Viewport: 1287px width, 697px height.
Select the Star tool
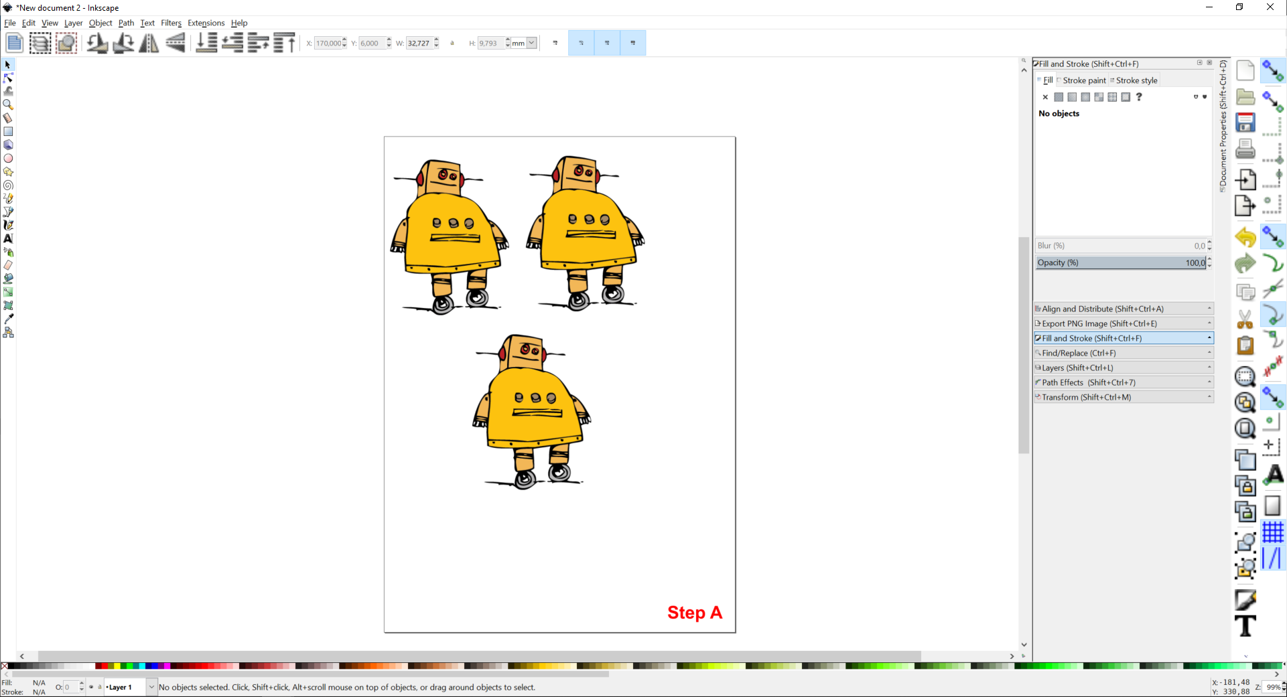tap(9, 172)
